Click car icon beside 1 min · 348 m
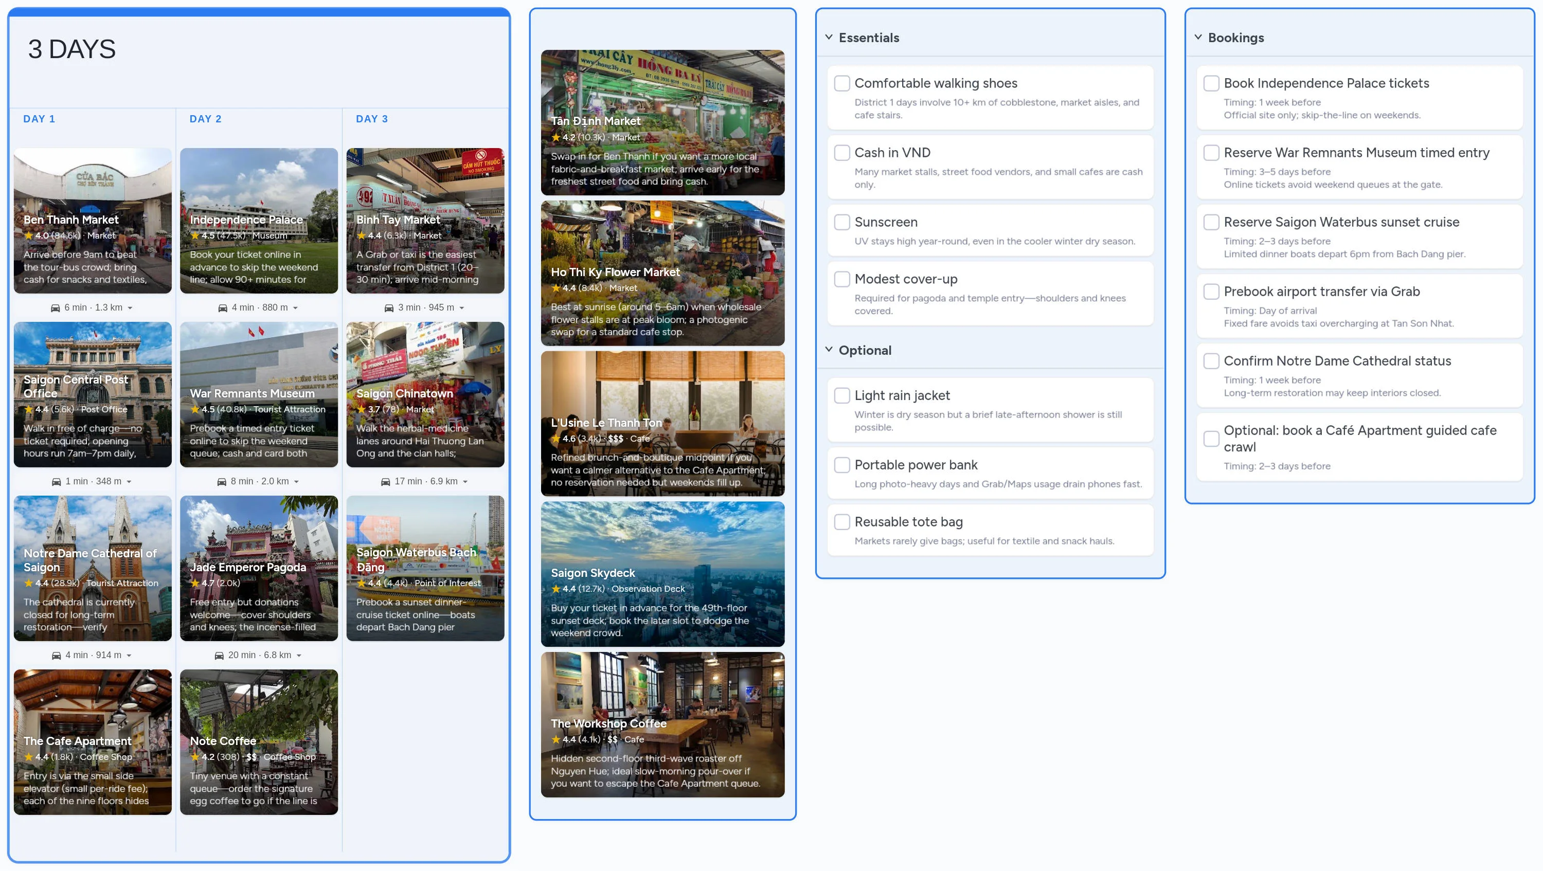 (x=56, y=481)
